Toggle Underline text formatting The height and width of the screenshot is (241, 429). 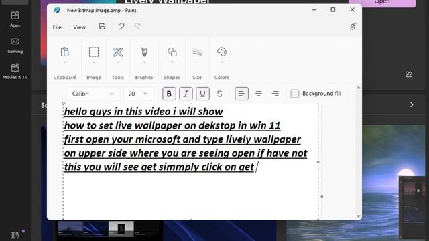pos(202,94)
